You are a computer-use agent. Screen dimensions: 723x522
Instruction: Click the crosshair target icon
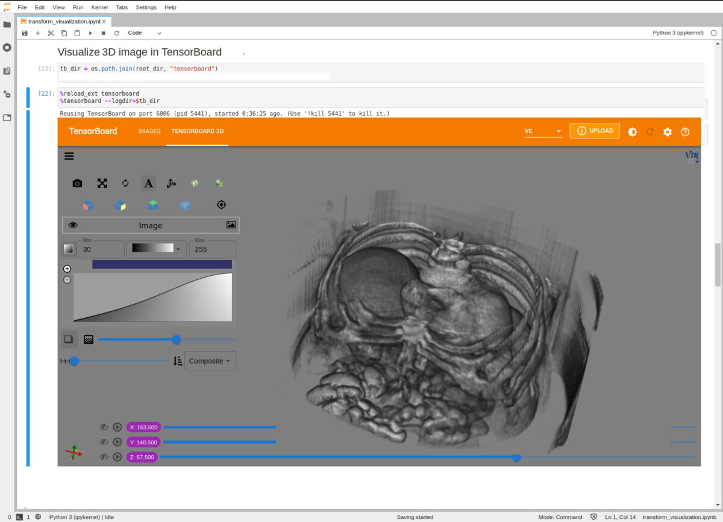[222, 205]
